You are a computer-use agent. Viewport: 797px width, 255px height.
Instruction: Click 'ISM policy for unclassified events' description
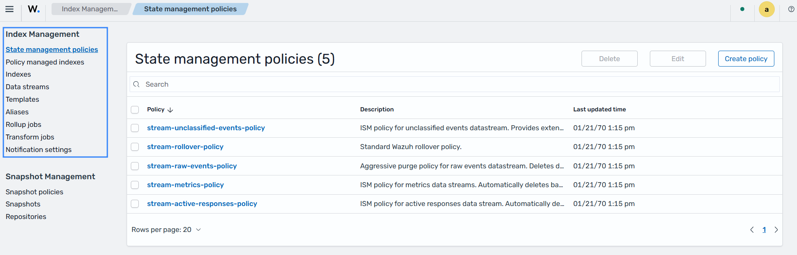(462, 128)
